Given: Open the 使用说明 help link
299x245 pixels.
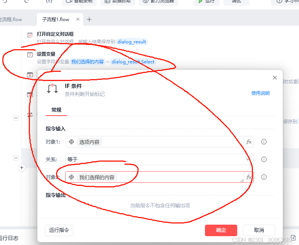Looking at the screenshot, I should pos(260,93).
